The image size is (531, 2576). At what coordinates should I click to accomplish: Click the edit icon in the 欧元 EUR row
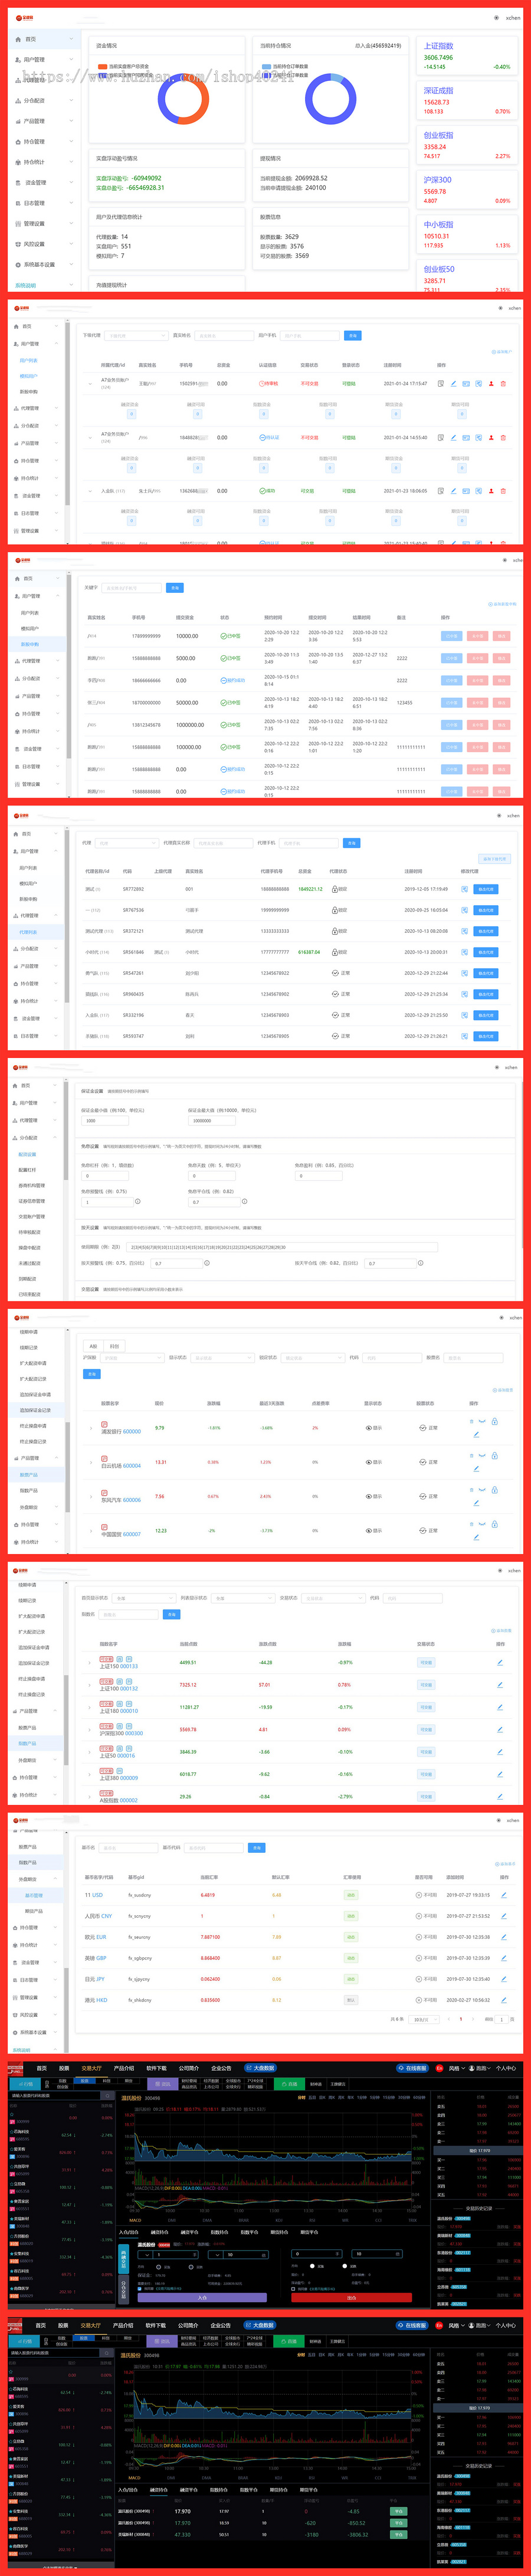pos(503,1937)
